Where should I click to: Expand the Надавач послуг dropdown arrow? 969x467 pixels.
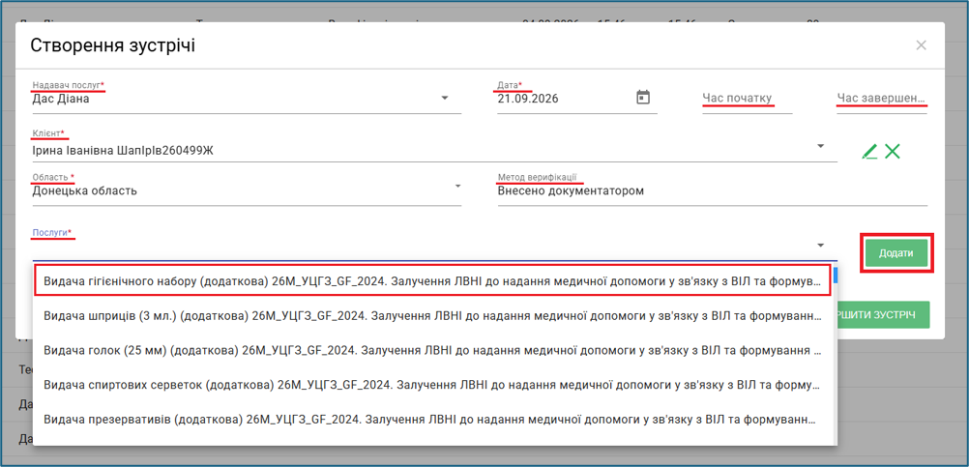(x=444, y=99)
